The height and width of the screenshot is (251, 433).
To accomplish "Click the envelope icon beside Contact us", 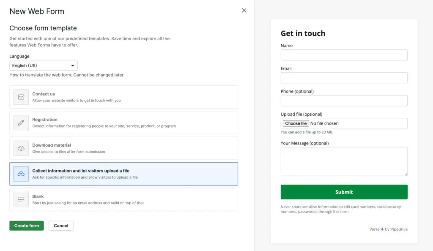I will point(21,97).
